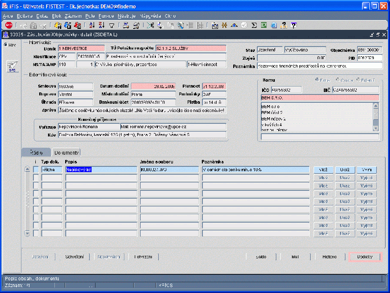Switch to the Řádky tab
The width and height of the screenshot is (390, 293).
pos(37,153)
